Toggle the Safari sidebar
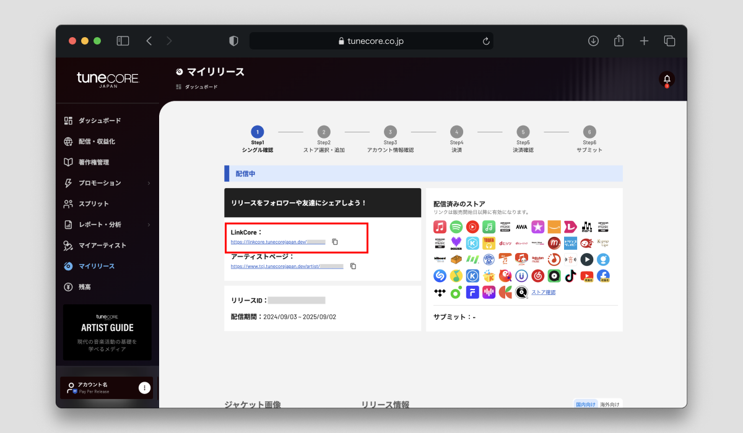743x433 pixels. (x=123, y=41)
